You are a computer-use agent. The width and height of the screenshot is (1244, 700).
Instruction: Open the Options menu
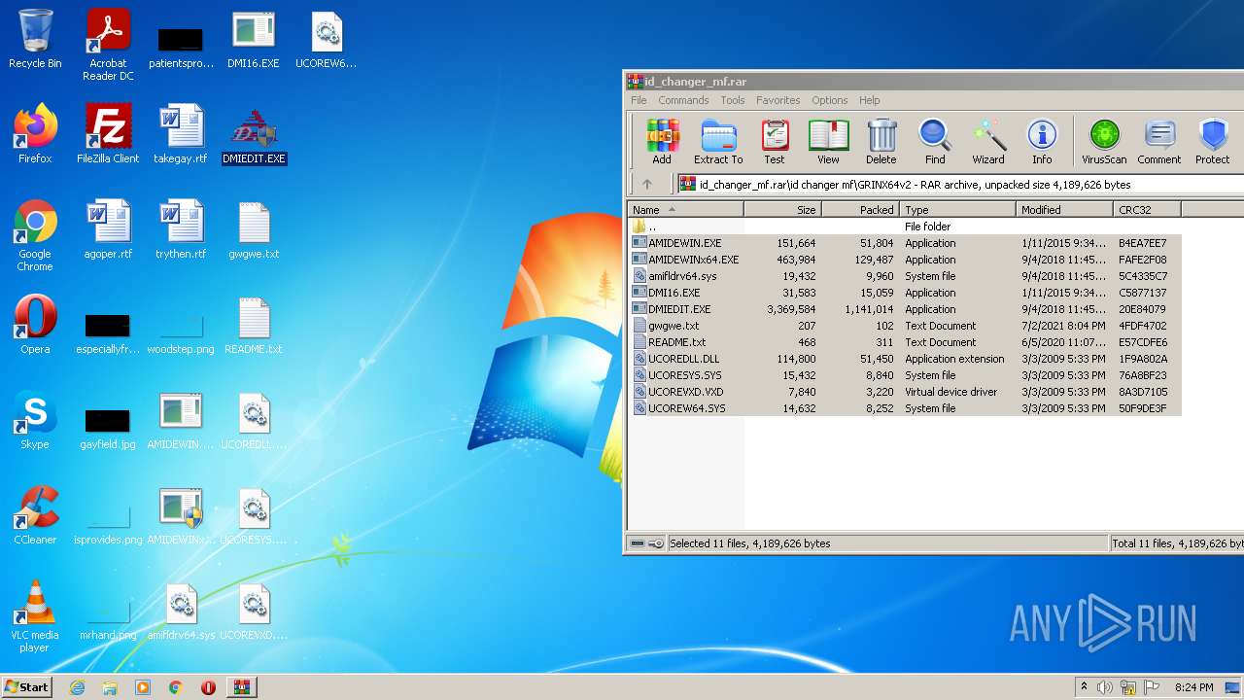pos(830,100)
